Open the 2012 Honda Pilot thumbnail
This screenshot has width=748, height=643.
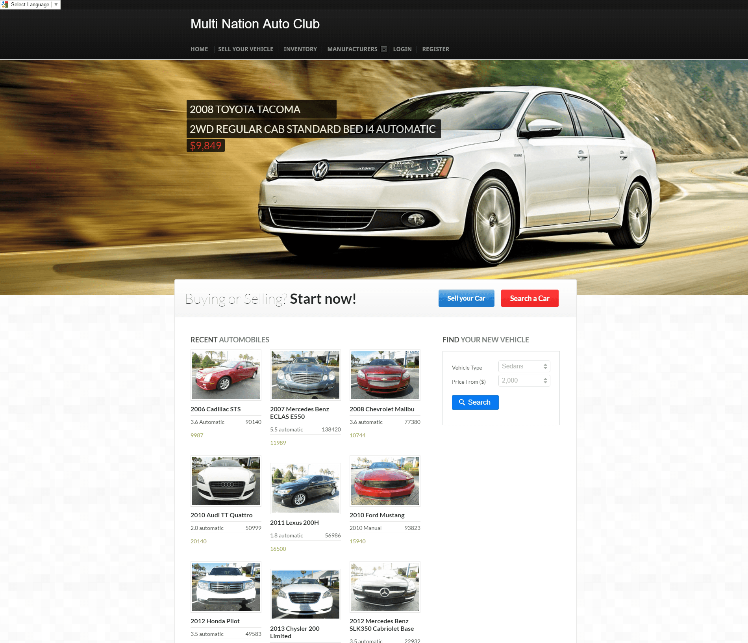(x=226, y=587)
